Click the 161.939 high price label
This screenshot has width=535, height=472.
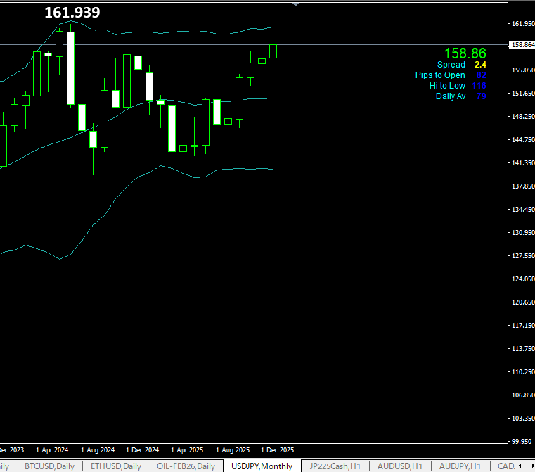click(x=72, y=13)
